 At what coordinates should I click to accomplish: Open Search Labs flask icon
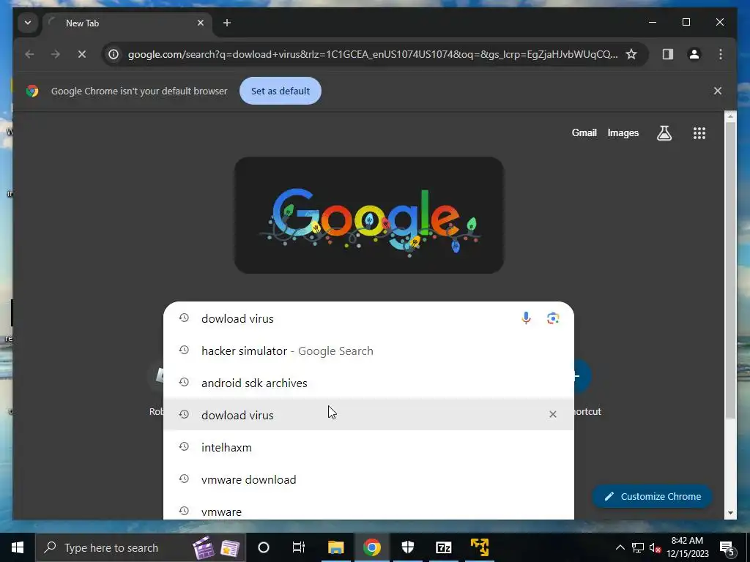(x=664, y=133)
